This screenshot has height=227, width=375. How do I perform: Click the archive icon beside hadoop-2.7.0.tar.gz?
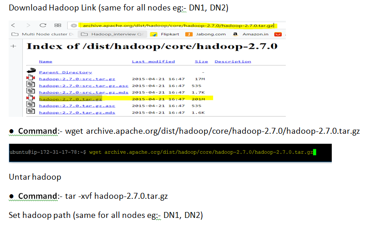click(30, 98)
